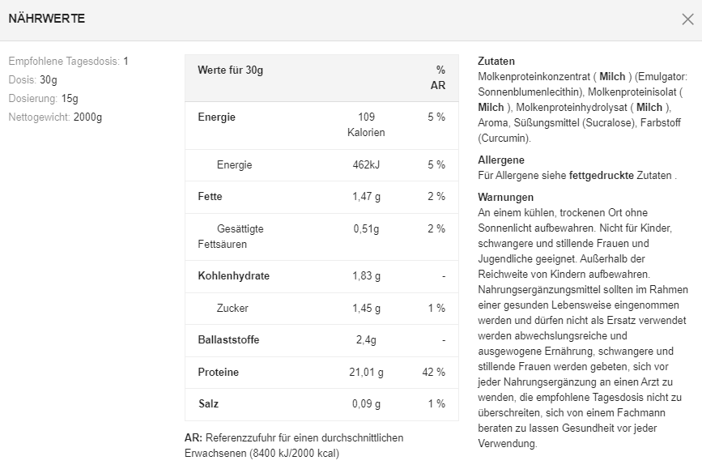Close the Nährwerte dialog
This screenshot has width=702, height=469.
click(x=687, y=19)
